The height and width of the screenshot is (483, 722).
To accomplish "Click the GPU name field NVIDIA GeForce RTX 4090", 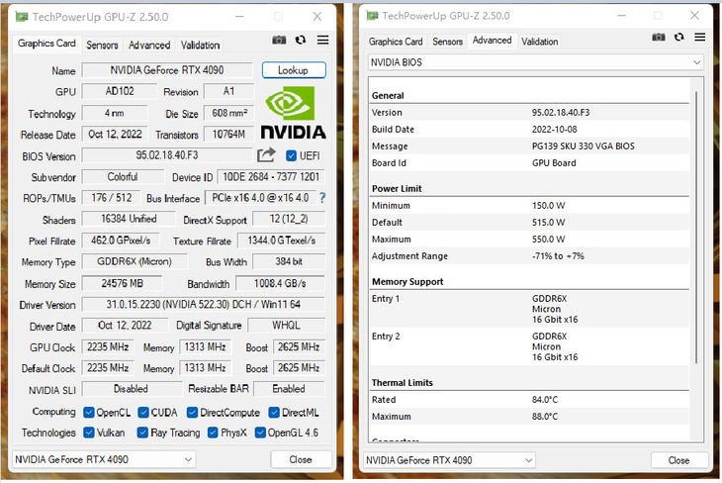I will point(167,70).
